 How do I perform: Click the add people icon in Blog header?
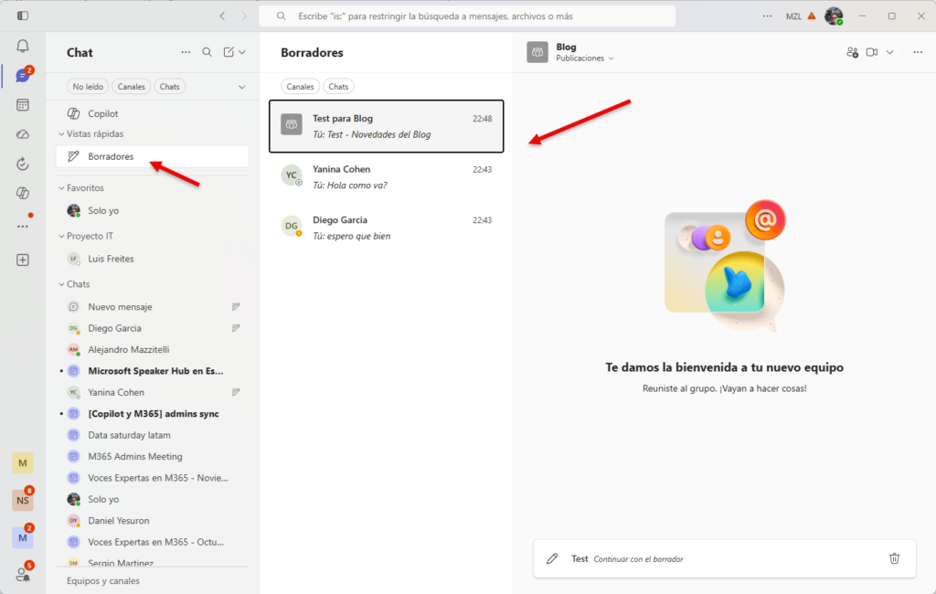click(852, 52)
